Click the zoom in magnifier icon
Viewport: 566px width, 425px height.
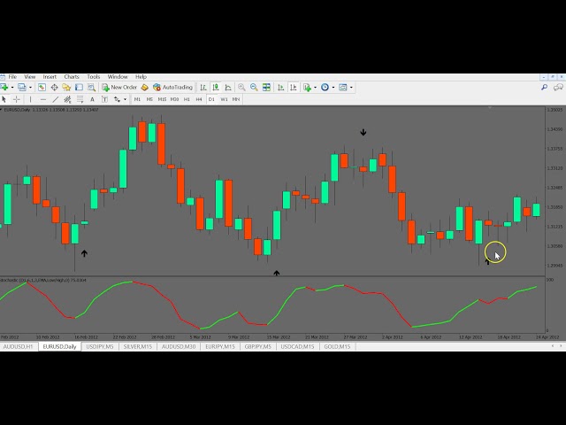[241, 88]
